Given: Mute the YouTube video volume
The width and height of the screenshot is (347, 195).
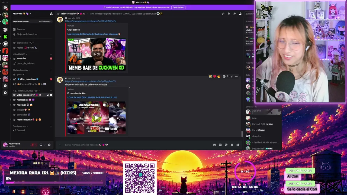Looking at the screenshot, I should (x=105, y=105).
